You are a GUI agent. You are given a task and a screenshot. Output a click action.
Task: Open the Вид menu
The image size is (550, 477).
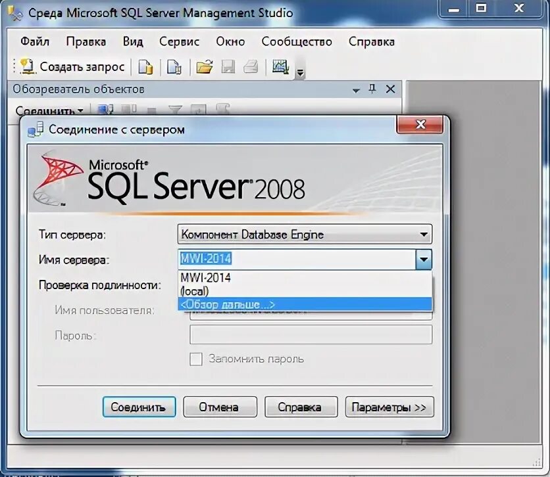pos(133,41)
